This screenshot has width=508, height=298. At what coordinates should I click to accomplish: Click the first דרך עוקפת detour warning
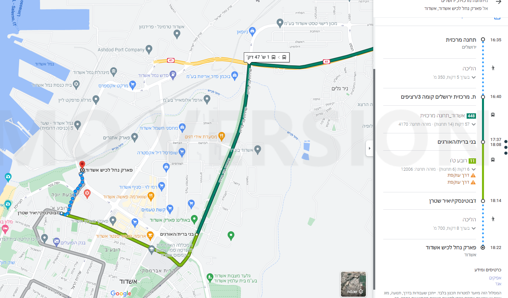point(462,175)
